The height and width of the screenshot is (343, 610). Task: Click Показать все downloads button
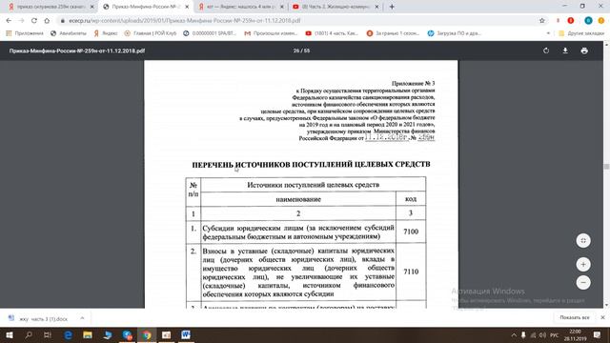tap(574, 317)
